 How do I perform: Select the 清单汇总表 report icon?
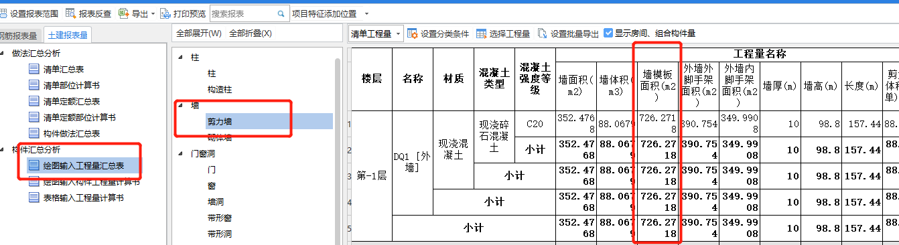[34, 69]
